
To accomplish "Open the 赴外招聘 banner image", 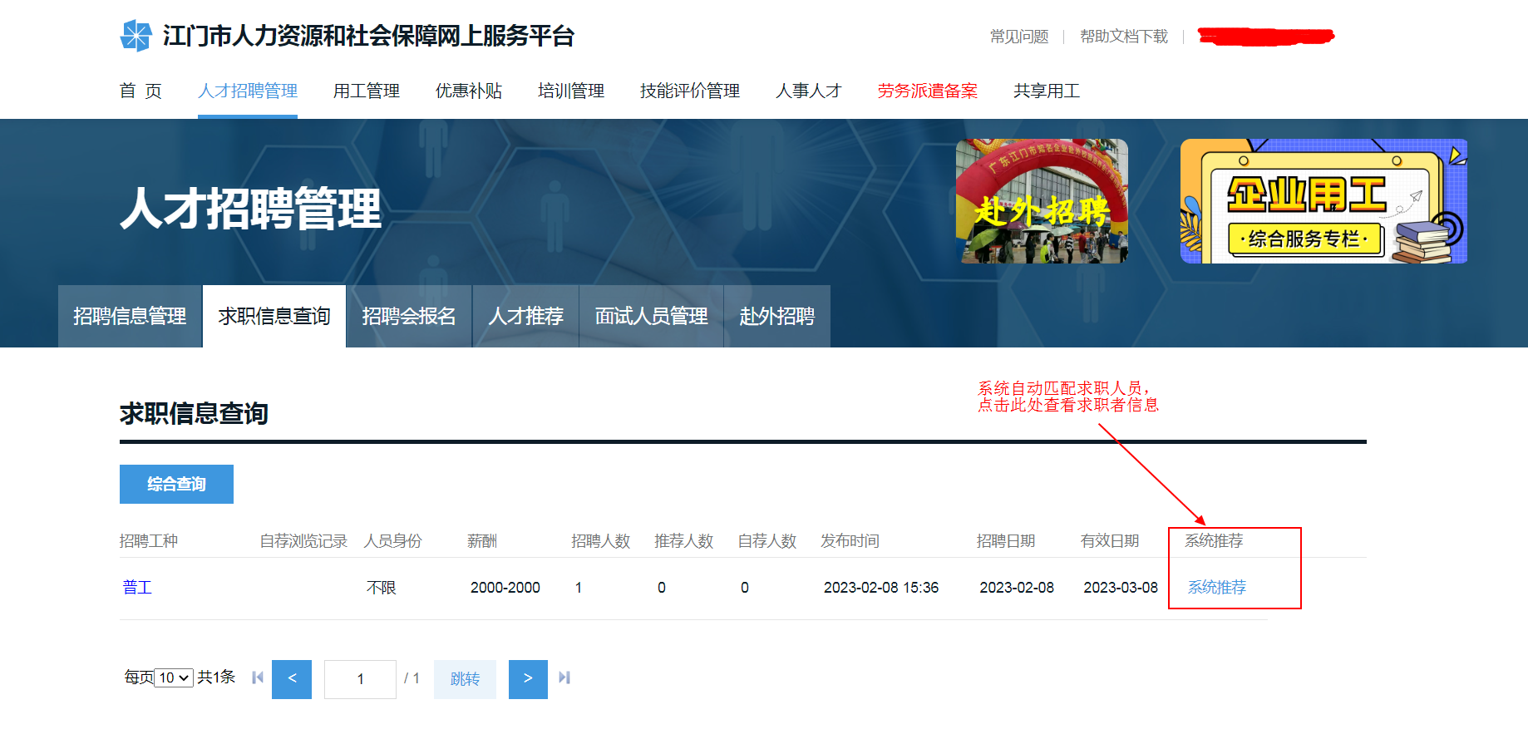I will [1042, 201].
